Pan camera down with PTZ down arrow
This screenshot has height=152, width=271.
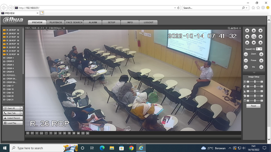(254, 43)
